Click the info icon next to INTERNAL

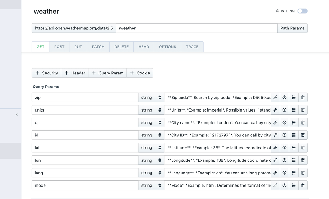click(278, 11)
